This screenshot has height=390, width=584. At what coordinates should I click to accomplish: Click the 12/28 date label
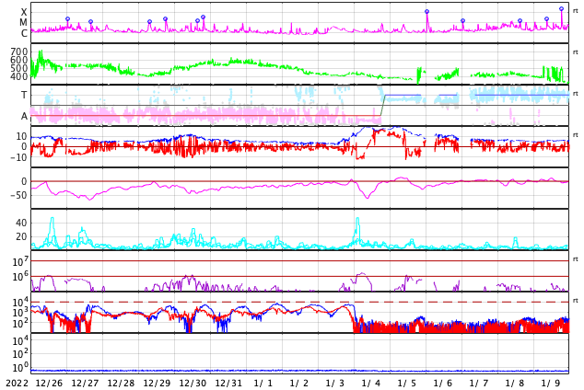tap(121, 384)
